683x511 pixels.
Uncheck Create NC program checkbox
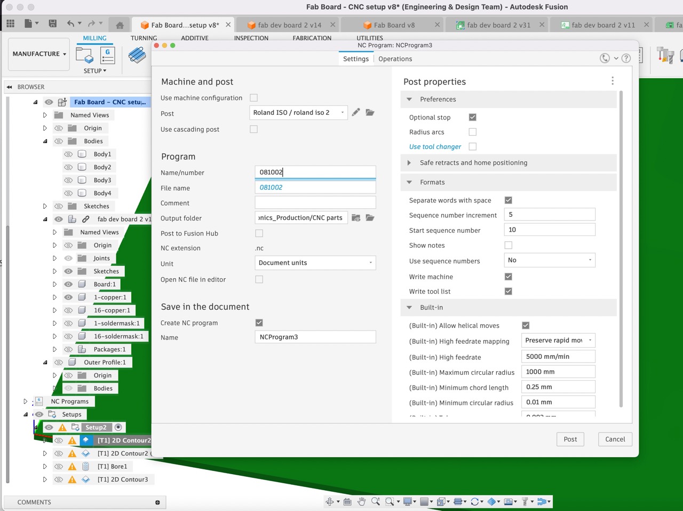[x=259, y=323]
